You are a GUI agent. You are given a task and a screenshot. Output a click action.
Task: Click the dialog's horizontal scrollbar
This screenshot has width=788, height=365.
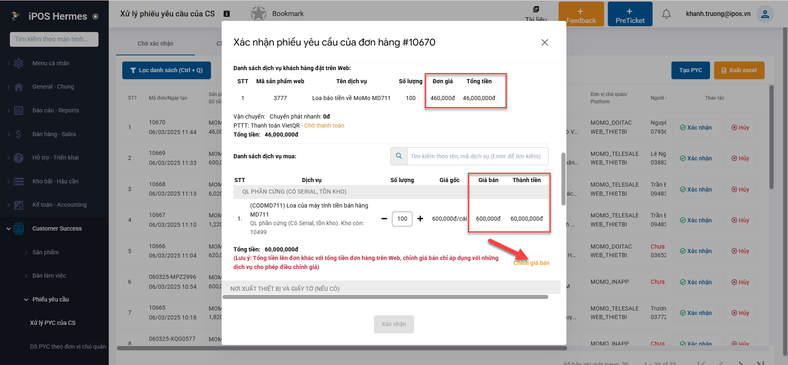385,297
